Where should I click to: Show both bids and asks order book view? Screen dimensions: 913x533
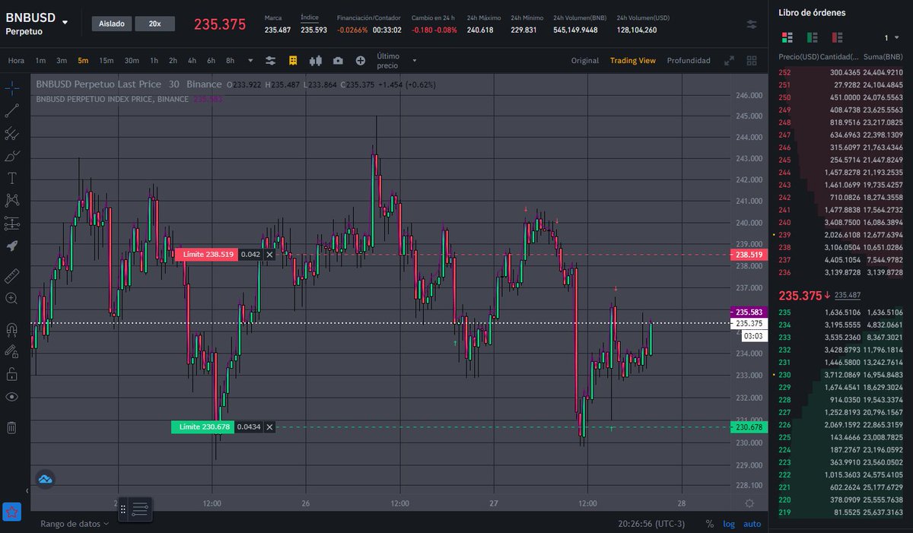coord(787,37)
